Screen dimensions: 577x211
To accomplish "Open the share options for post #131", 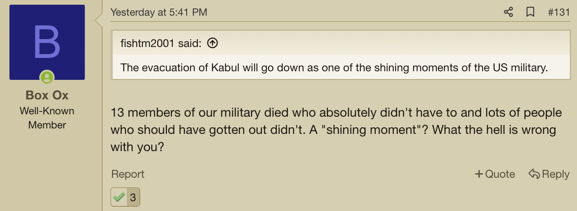I will 508,12.
